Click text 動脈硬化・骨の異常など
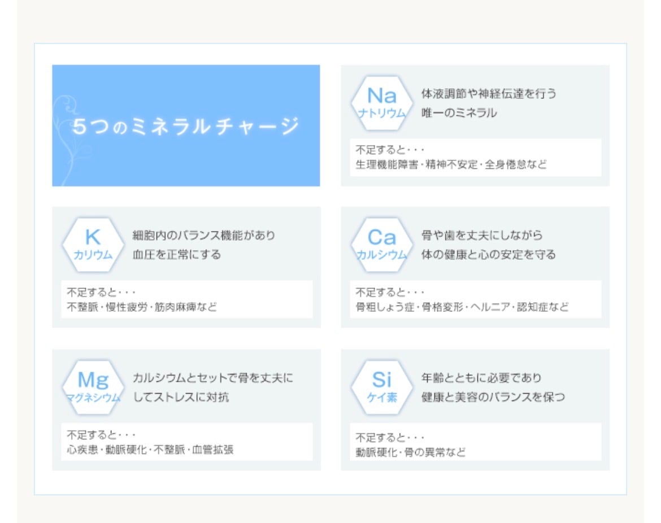The width and height of the screenshot is (661, 523). pos(411,452)
